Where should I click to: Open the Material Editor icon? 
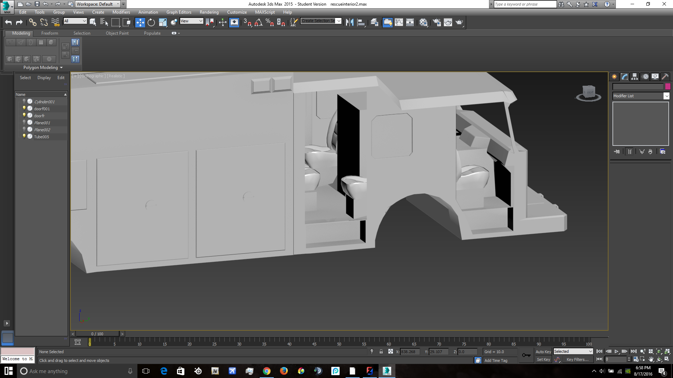[x=423, y=22]
